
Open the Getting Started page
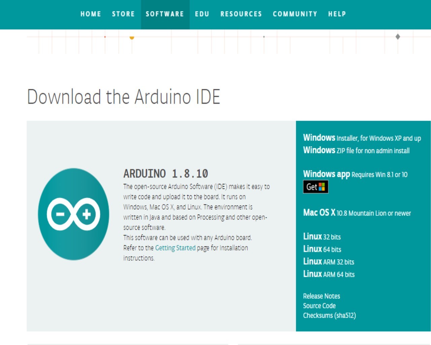tap(175, 248)
